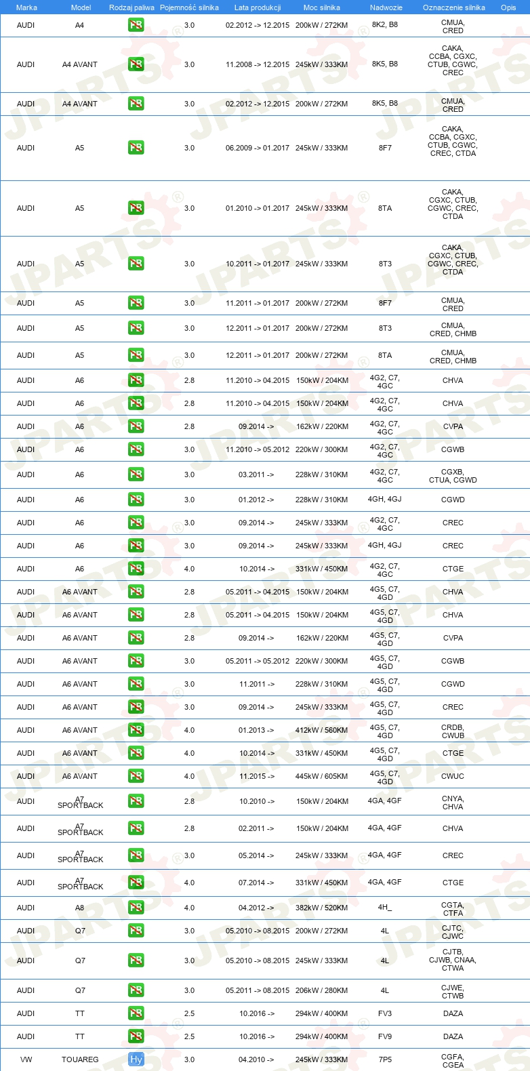Click the fuel icon in the A6 03.2011 row
530x1071 pixels.
pyautogui.click(x=136, y=474)
